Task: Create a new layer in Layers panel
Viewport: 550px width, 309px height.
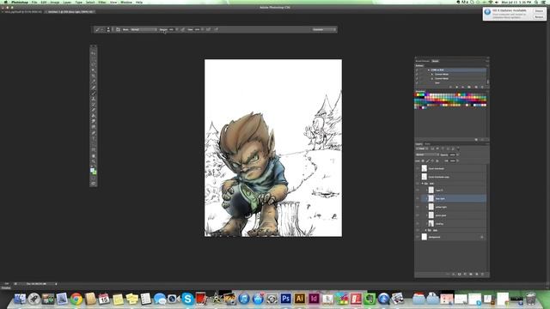Action: [476, 274]
